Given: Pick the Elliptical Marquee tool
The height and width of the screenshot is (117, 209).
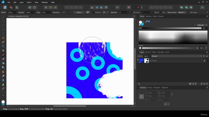Looking at the screenshot, I should pos(3,25).
